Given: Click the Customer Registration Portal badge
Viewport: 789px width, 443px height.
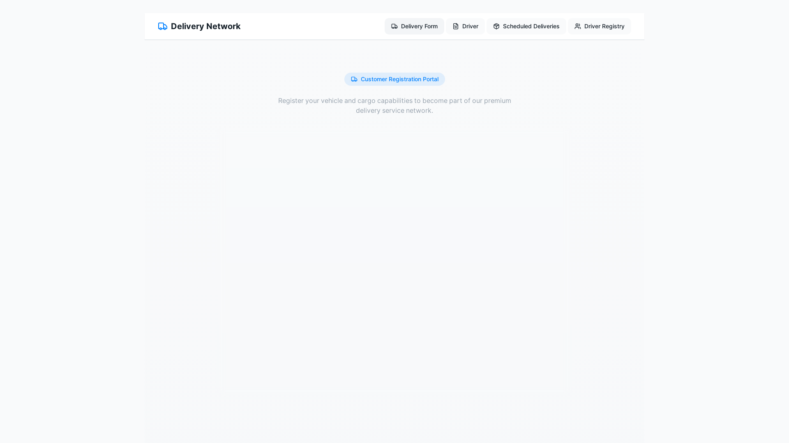Looking at the screenshot, I should (394, 79).
